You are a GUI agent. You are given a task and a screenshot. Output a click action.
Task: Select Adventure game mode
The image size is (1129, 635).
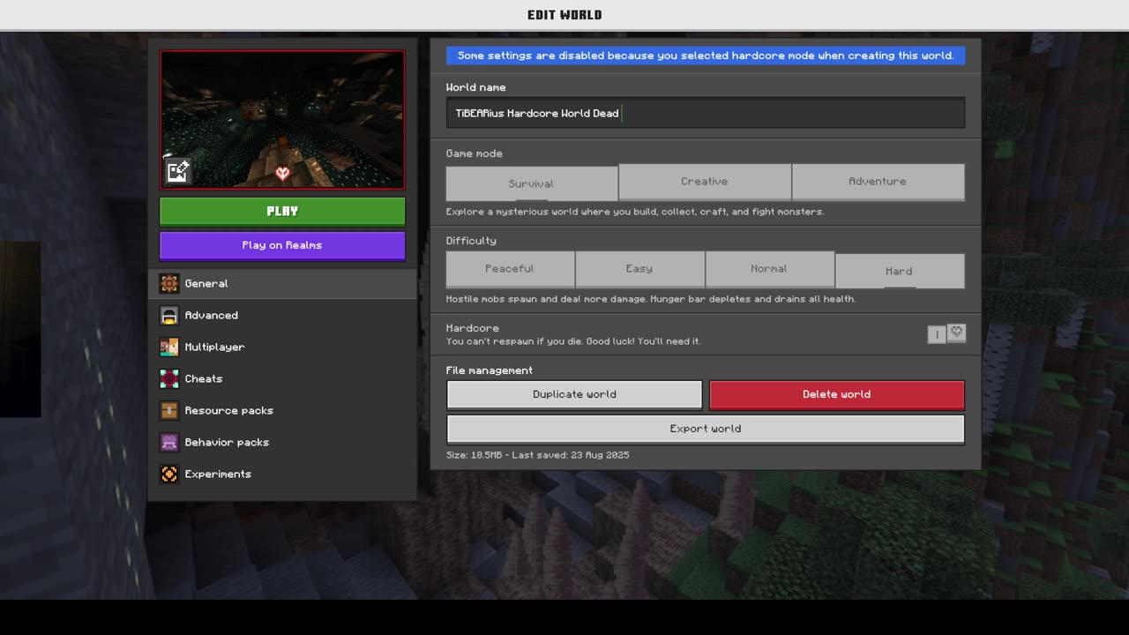pyautogui.click(x=877, y=182)
